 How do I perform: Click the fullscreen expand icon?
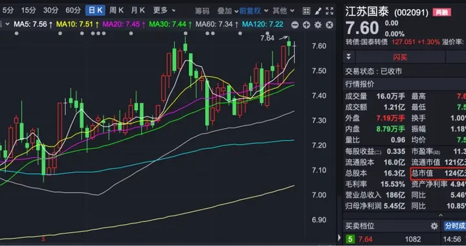329,11
